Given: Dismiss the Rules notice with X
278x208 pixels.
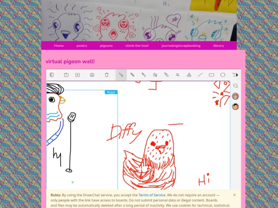Looking at the screenshot, I should pos(235,195).
